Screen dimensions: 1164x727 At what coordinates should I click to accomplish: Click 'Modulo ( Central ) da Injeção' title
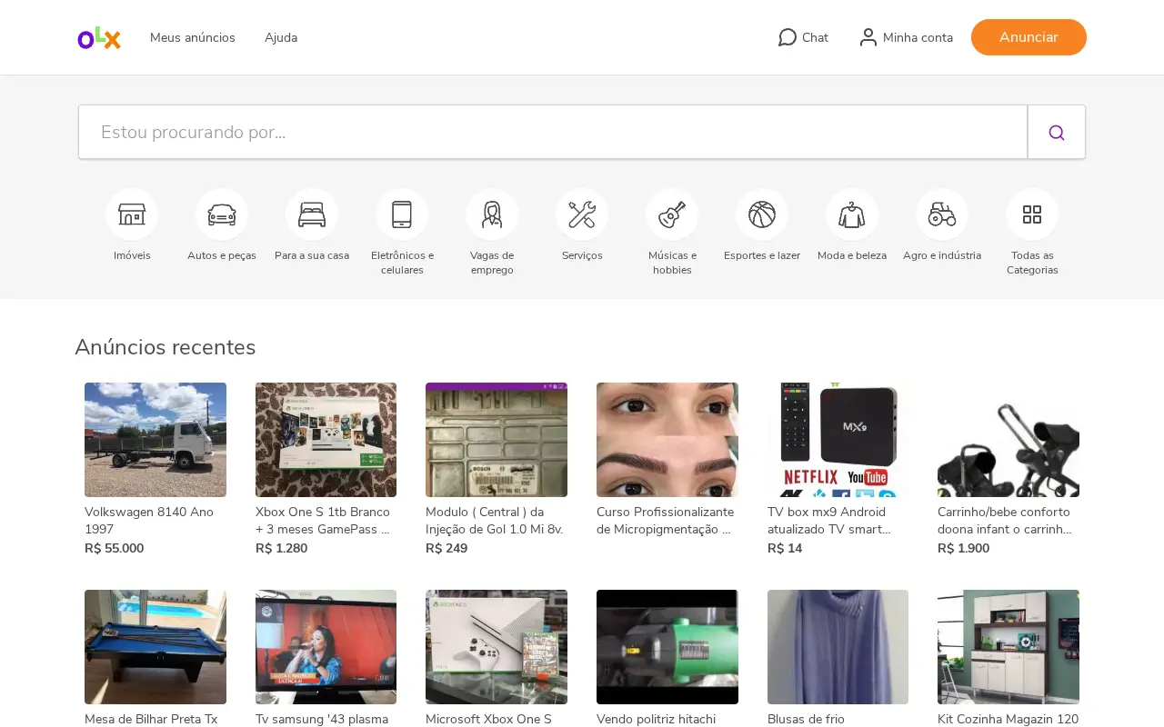pyautogui.click(x=495, y=521)
